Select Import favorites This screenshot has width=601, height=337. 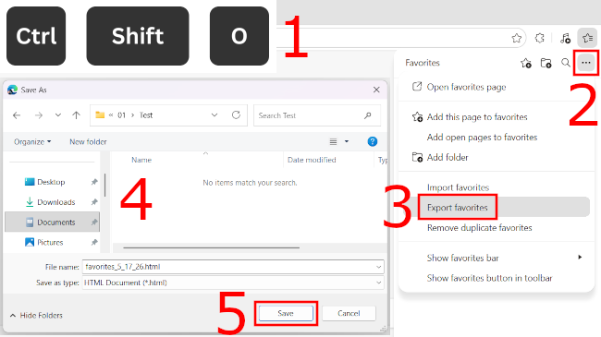497,187
